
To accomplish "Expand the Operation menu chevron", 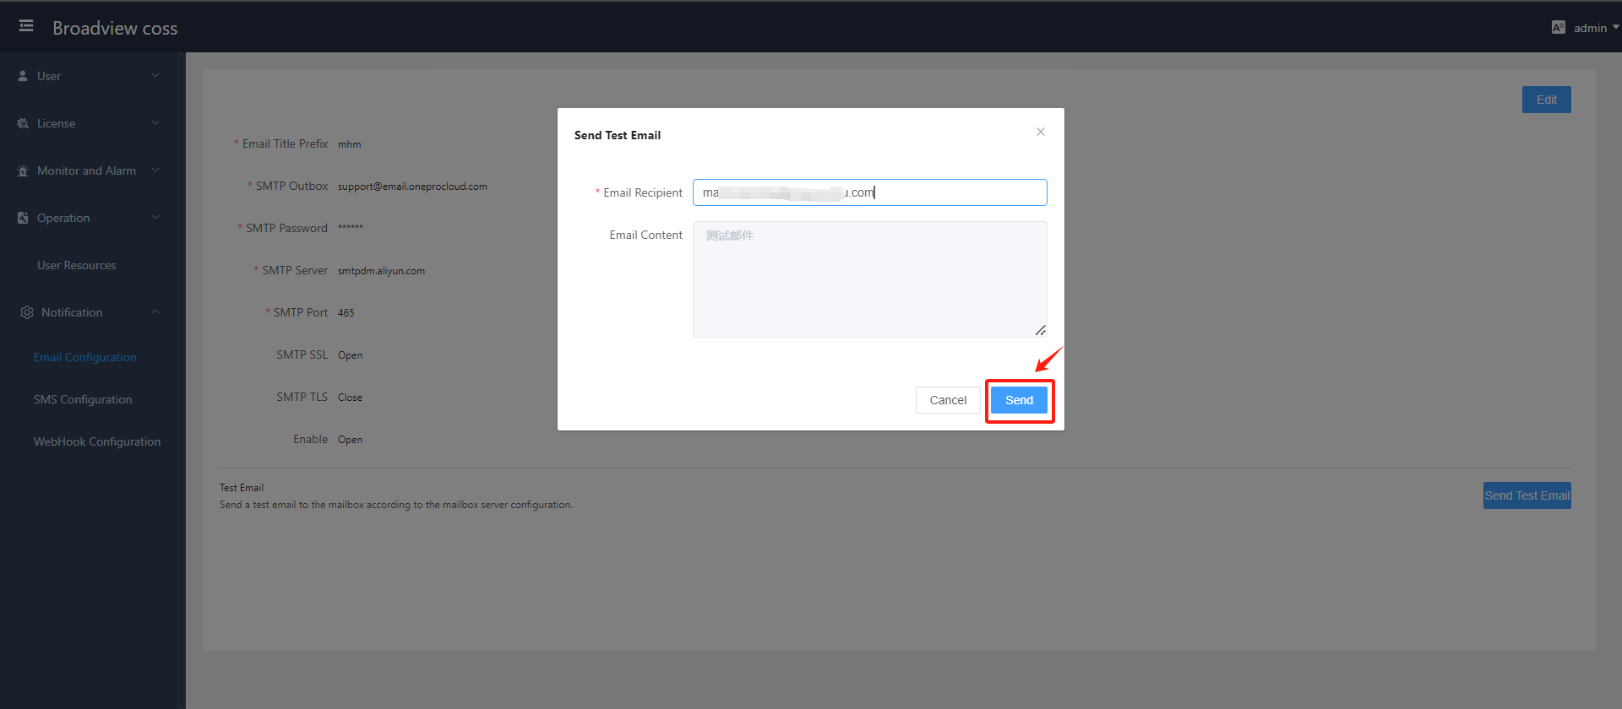I will click(155, 217).
